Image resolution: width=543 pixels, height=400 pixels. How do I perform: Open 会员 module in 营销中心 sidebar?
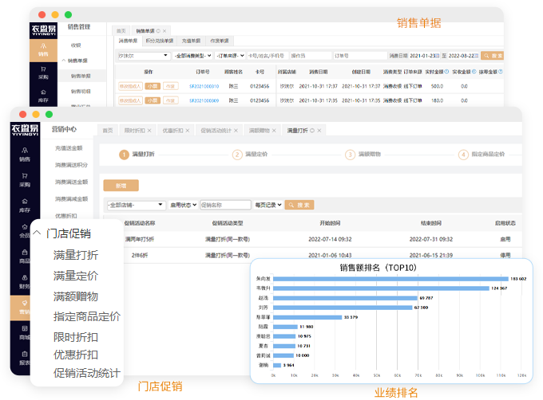pos(25,231)
